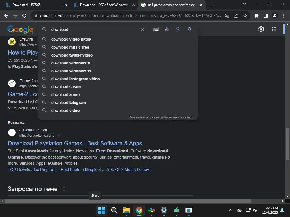Open the 'How to Play' Lifewire result

tap(23, 53)
